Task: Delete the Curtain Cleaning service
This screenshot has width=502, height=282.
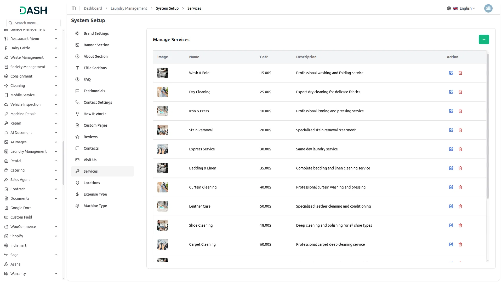Action: point(460,187)
